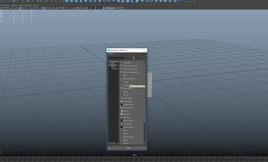Screen dimensions: 268x162
Task: Open the sRGB gamma view transform dropdown
Action: point(114,8)
